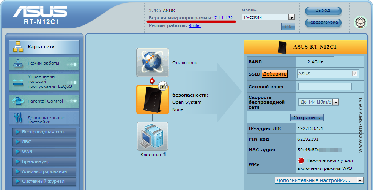Click the wrench tools icon
The height and width of the screenshot is (190, 373).
click(18, 118)
